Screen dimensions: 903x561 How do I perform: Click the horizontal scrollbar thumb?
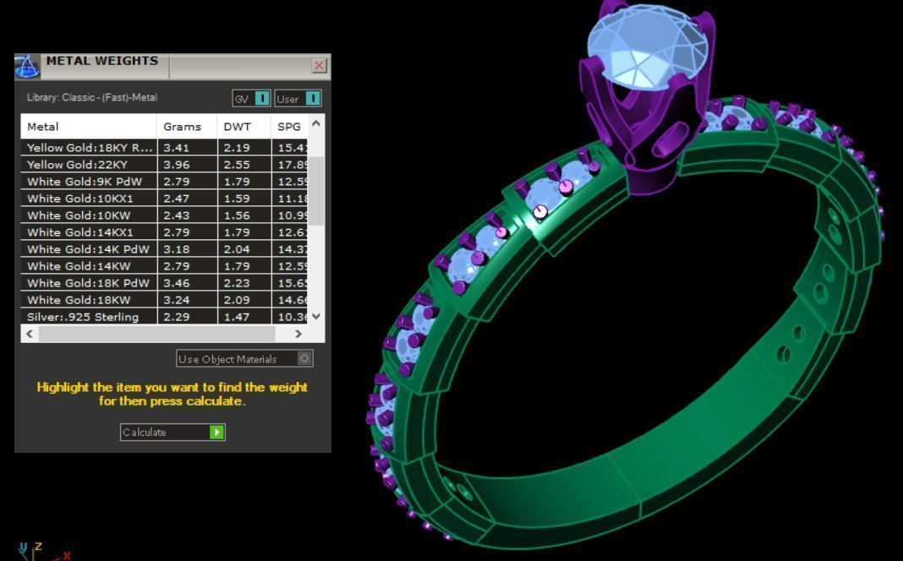pyautogui.click(x=156, y=334)
